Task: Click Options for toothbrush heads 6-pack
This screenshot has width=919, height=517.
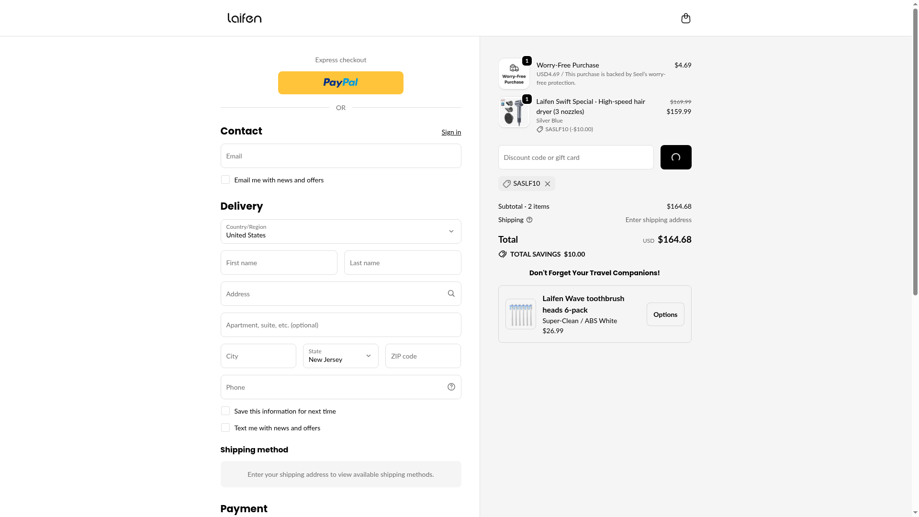Action: point(665,314)
